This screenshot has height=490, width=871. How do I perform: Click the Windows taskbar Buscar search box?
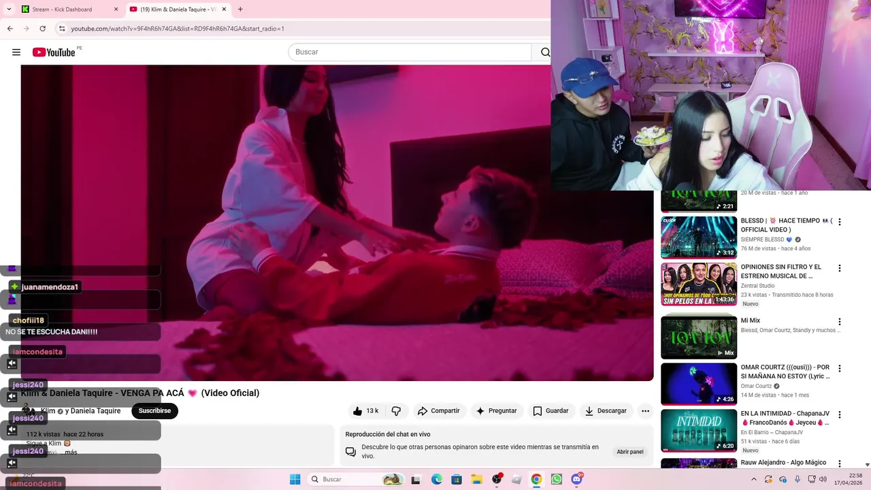coord(355,479)
